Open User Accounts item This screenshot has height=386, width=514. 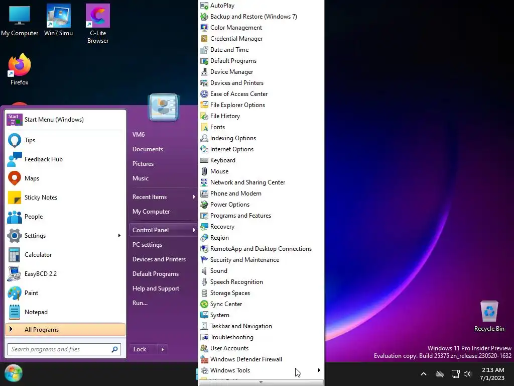[x=261, y=348]
